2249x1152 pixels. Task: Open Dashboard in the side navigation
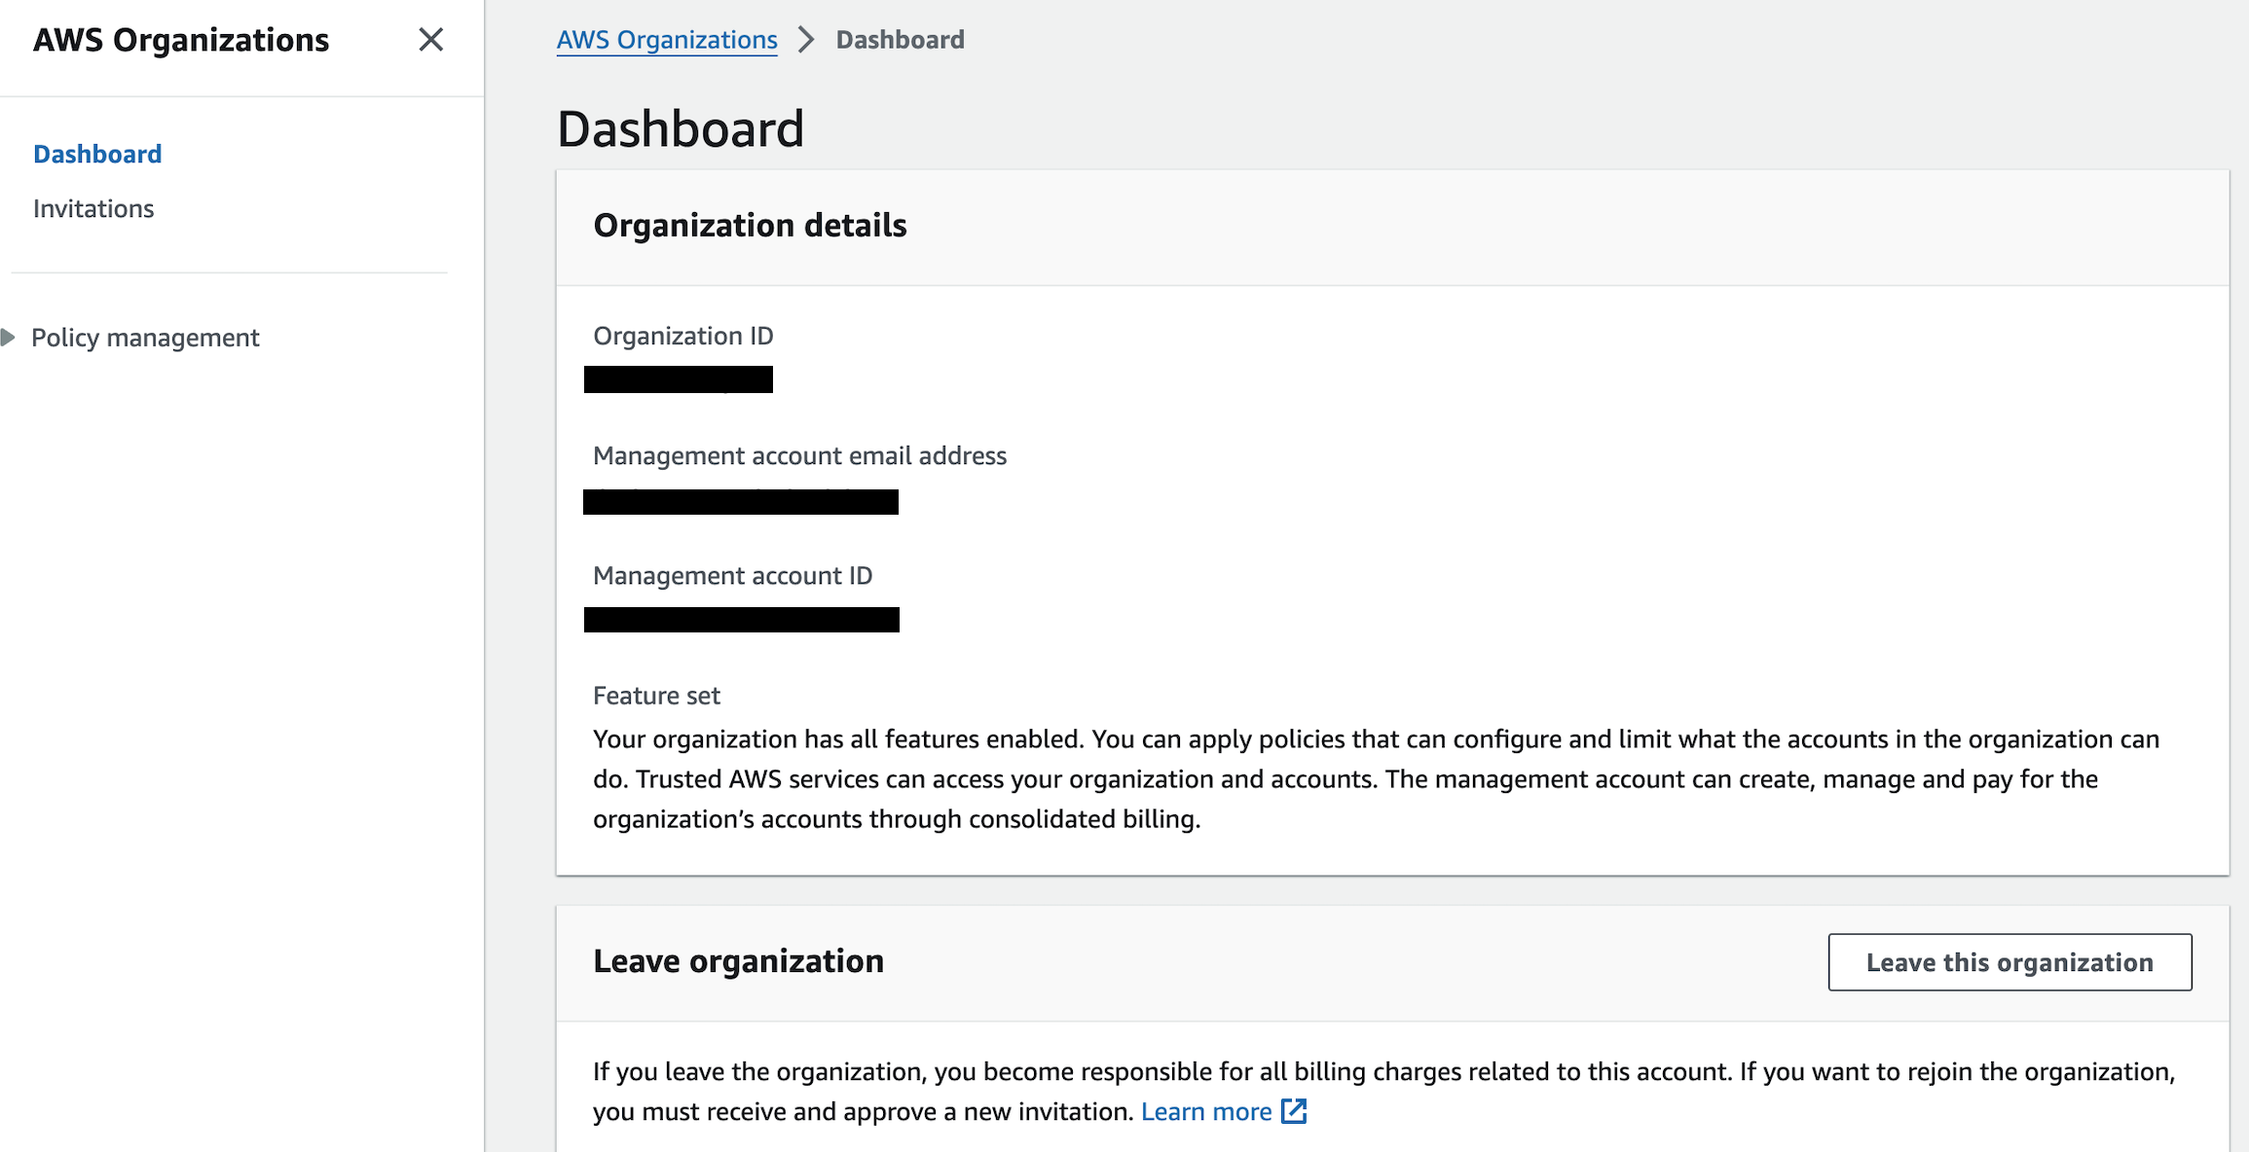(97, 154)
